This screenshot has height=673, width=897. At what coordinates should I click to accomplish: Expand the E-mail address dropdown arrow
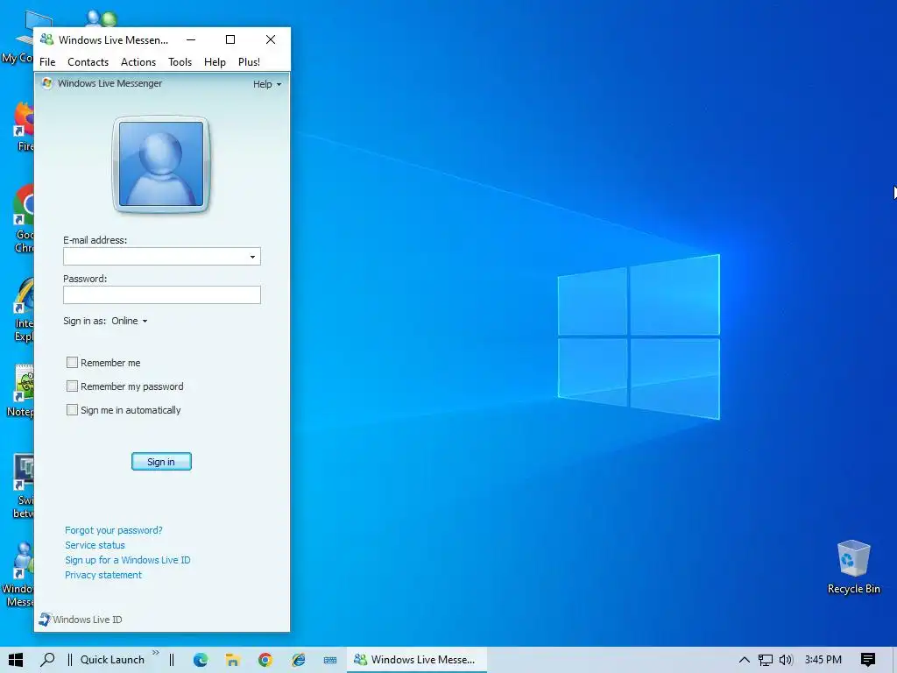point(252,257)
